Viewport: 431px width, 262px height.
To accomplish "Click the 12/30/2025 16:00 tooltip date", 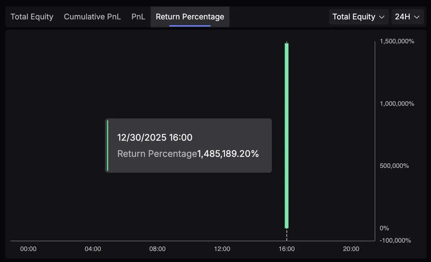I will (x=155, y=137).
